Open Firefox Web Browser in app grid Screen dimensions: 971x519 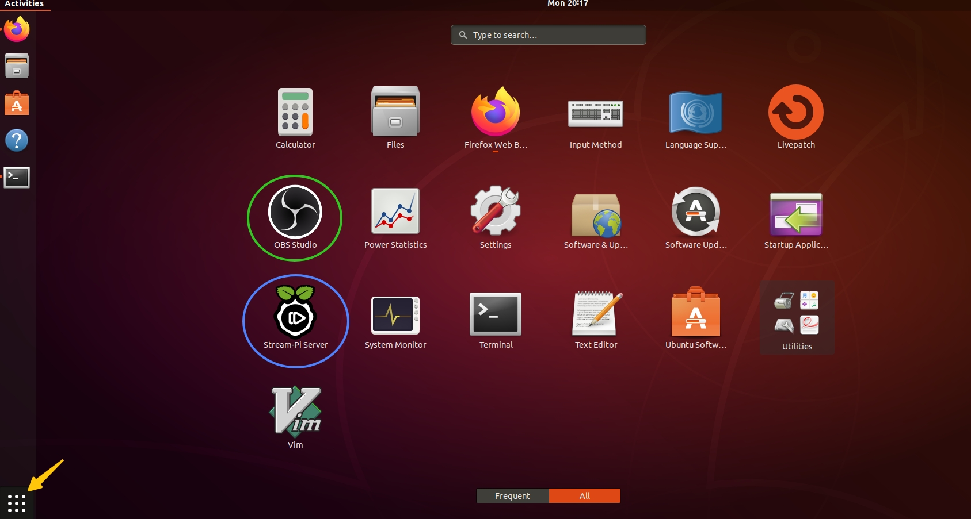[x=496, y=118]
